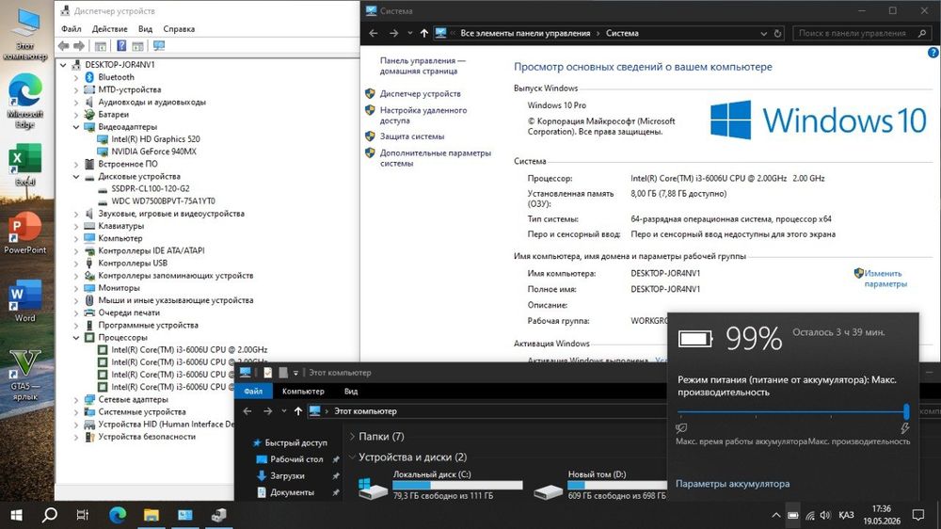Collapse Устройства и диски (2) group
This screenshot has height=529, width=941.
(352, 457)
